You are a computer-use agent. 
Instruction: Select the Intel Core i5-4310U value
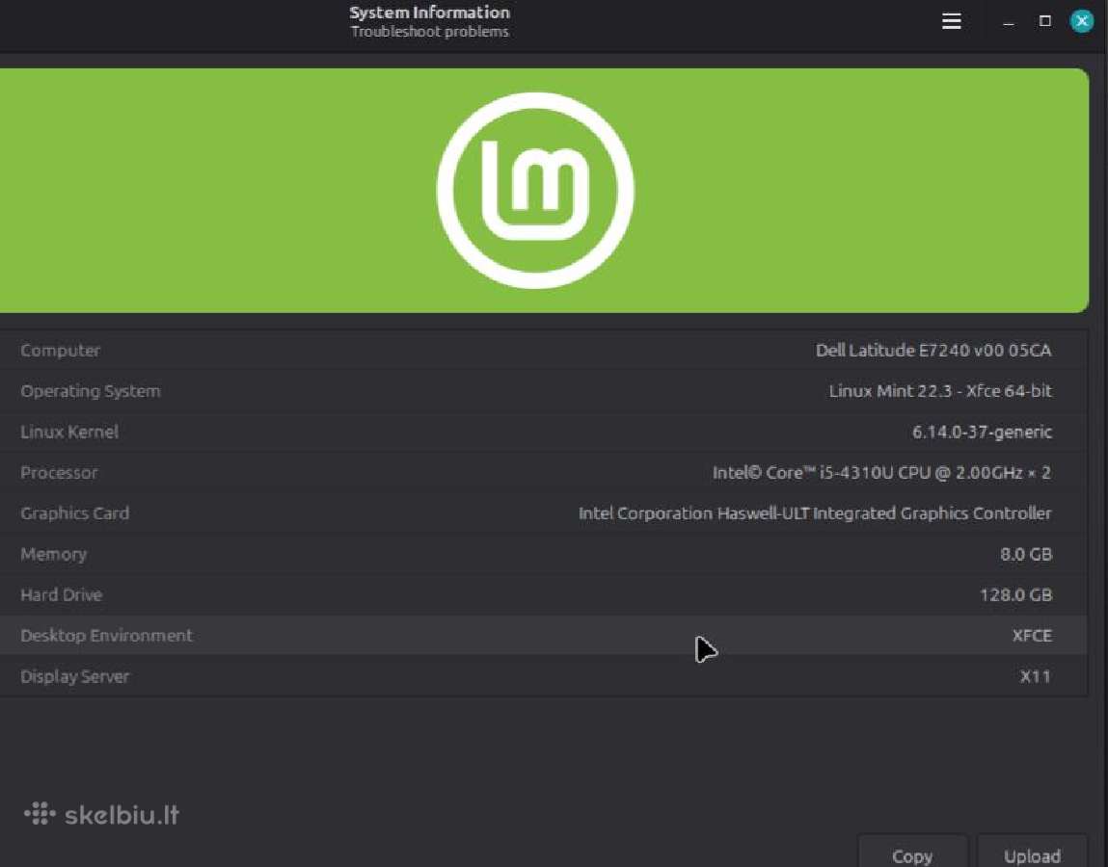point(882,472)
